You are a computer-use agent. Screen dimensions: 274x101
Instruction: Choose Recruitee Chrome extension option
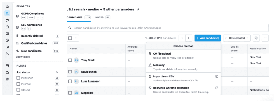coord(183,90)
